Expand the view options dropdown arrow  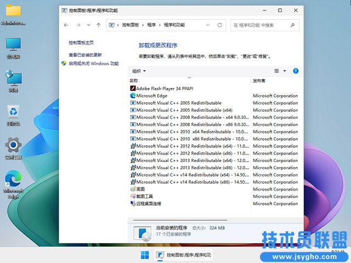285,71
